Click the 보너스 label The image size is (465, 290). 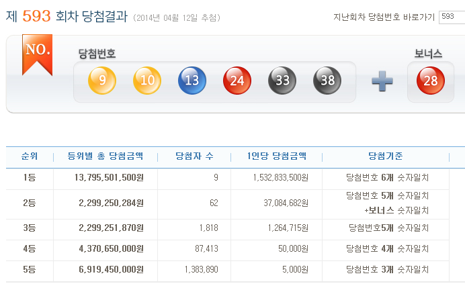(428, 54)
